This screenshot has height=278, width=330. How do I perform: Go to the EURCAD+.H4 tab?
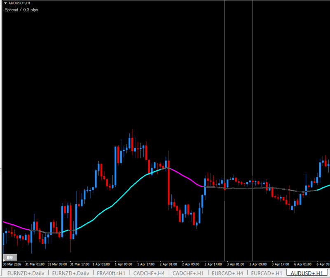coord(228,273)
